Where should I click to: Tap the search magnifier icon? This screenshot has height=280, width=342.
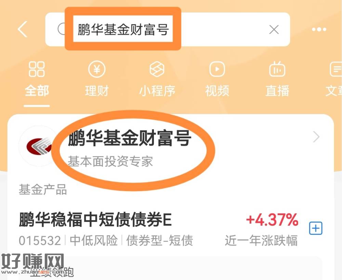(61, 29)
